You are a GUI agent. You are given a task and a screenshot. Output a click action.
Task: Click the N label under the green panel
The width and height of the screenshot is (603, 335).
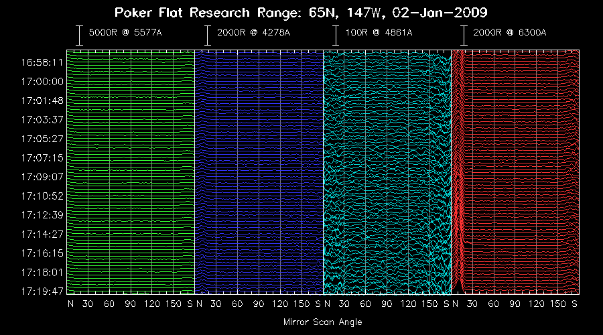tap(70, 304)
